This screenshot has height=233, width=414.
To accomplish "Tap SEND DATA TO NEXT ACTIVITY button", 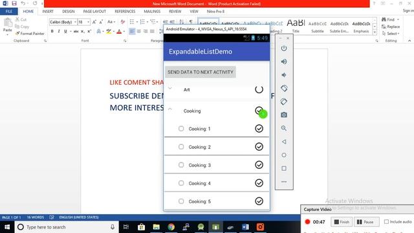I will (x=201, y=72).
